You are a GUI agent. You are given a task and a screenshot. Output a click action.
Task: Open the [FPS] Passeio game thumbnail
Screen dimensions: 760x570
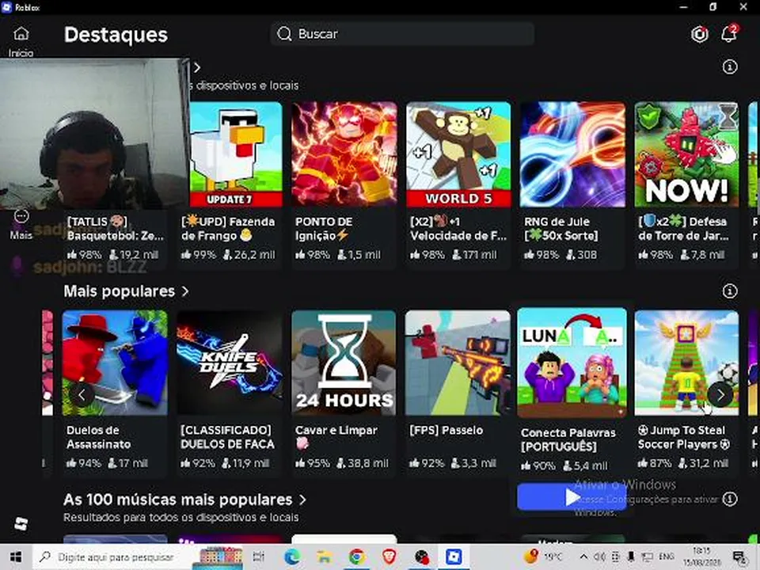coord(458,363)
